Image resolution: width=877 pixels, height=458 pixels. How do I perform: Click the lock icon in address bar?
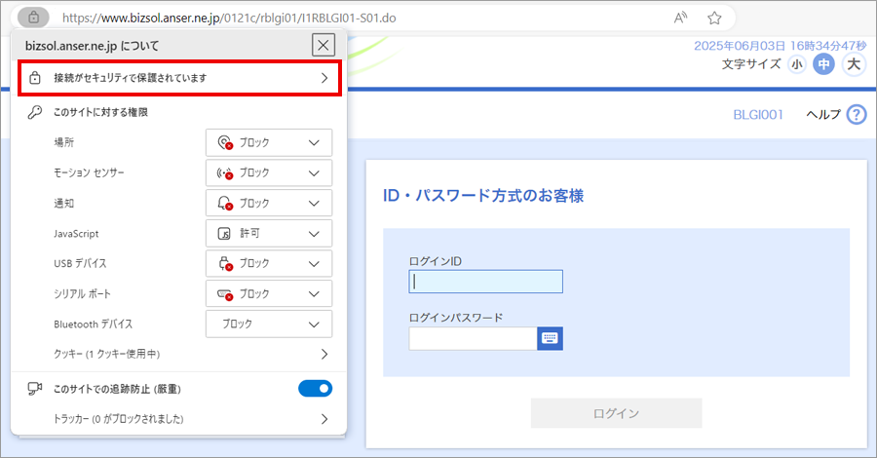(33, 18)
